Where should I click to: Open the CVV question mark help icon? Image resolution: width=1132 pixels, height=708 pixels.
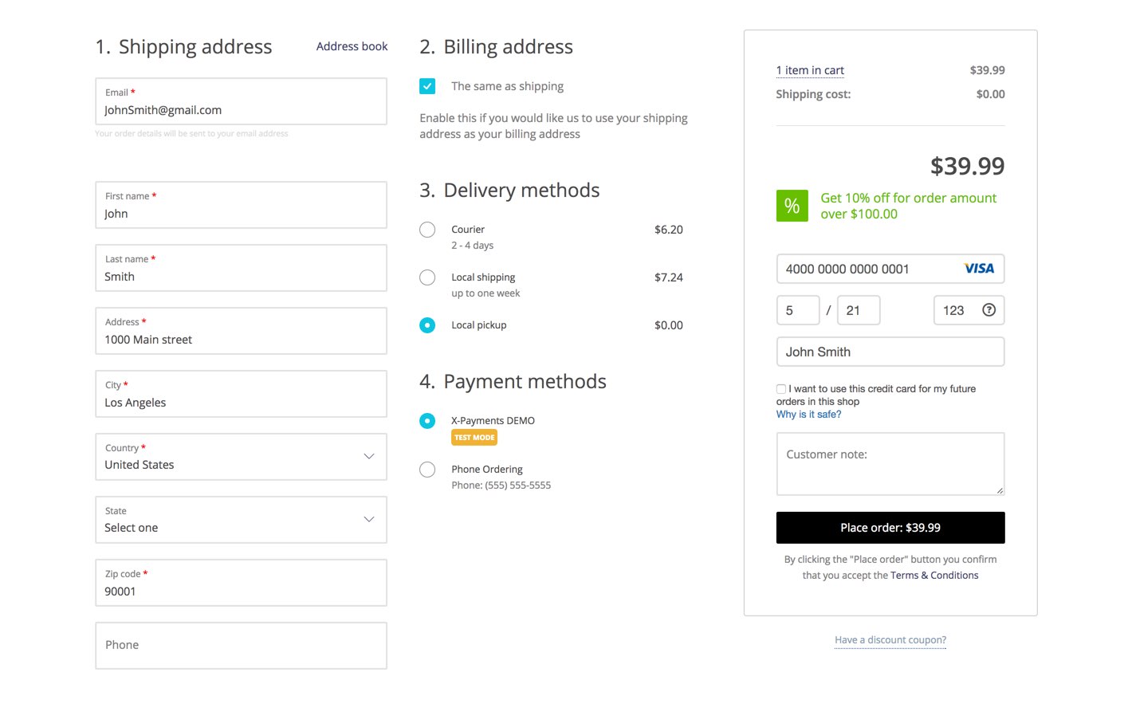tap(989, 310)
